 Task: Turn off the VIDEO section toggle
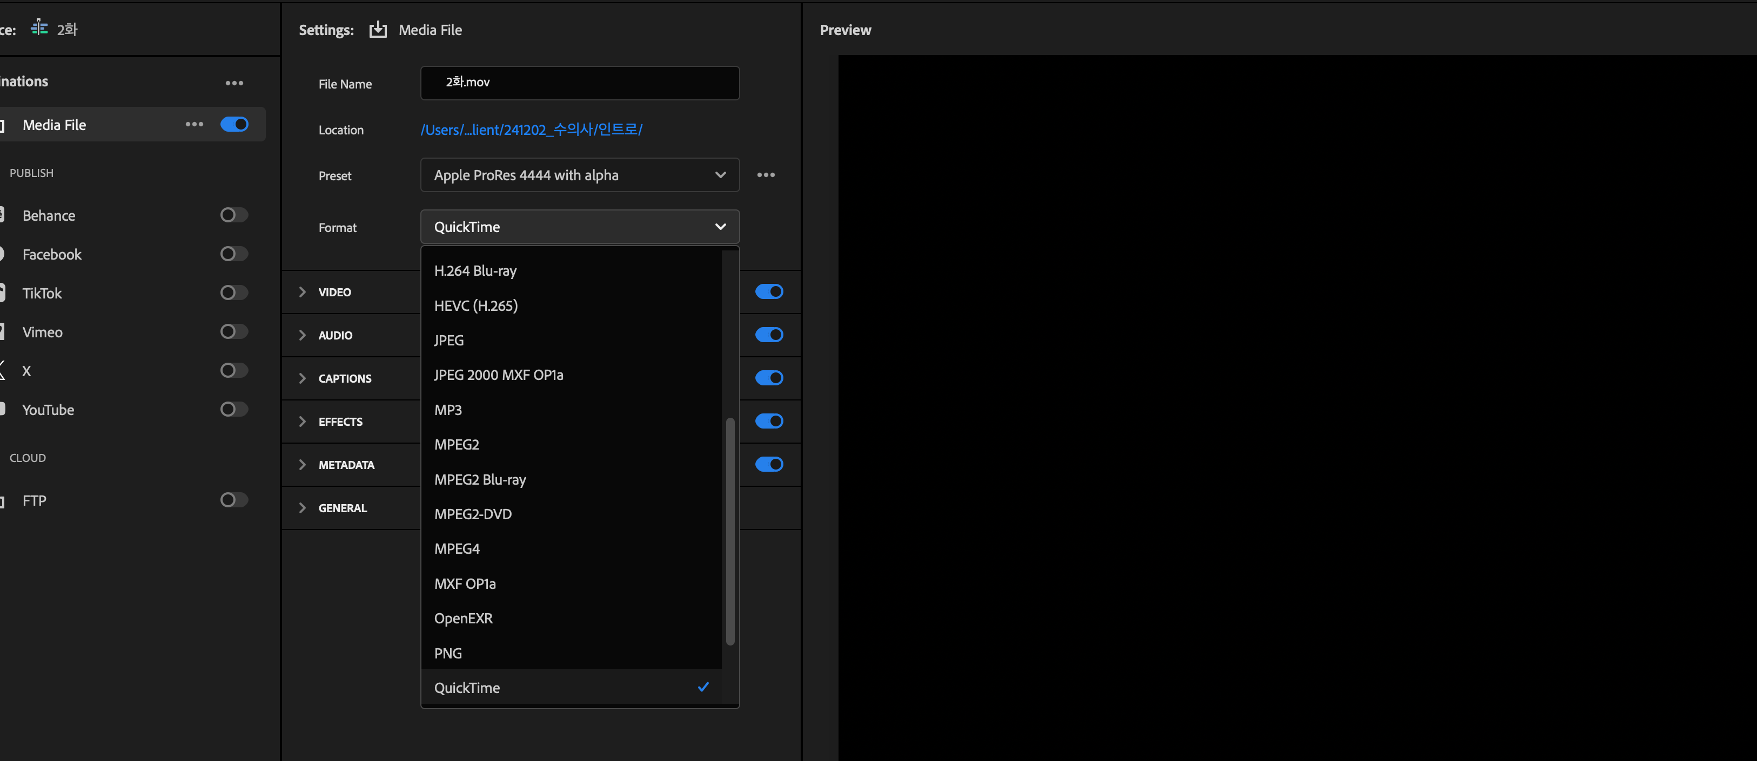click(x=769, y=291)
